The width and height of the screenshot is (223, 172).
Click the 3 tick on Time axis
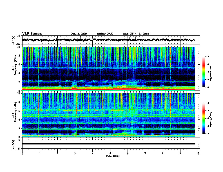point(75,153)
